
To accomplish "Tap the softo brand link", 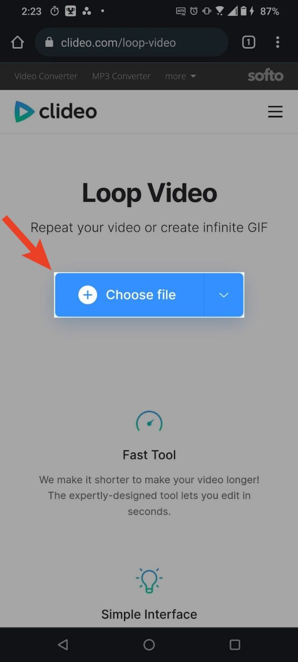I will click(x=265, y=75).
